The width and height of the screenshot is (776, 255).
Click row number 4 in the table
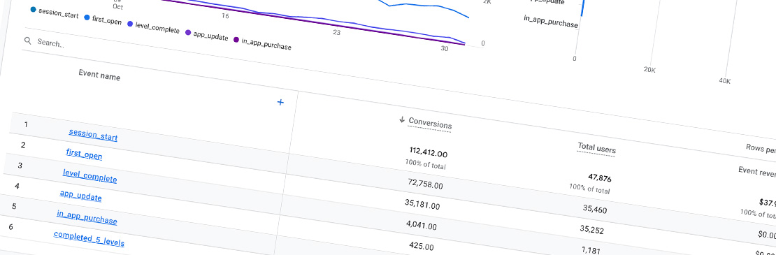pos(17,186)
